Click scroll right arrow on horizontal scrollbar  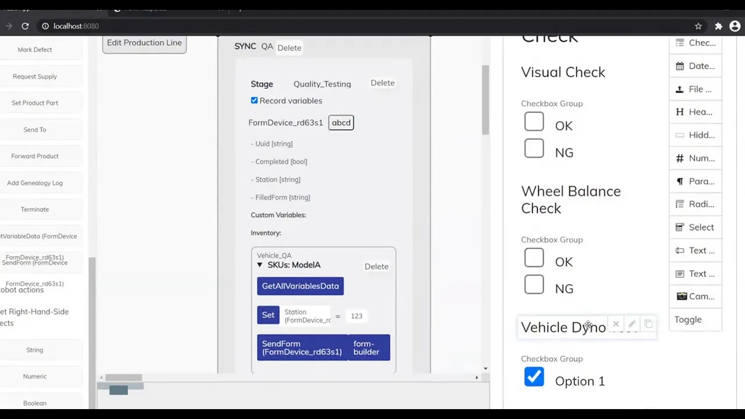click(x=477, y=378)
